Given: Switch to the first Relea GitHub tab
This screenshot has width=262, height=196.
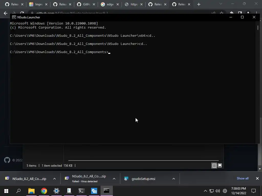Looking at the screenshot, I should pyautogui.click(x=14, y=4).
